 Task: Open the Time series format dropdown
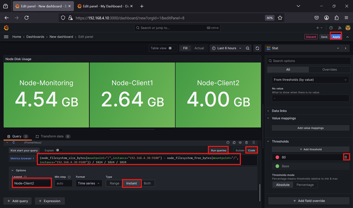(89, 184)
